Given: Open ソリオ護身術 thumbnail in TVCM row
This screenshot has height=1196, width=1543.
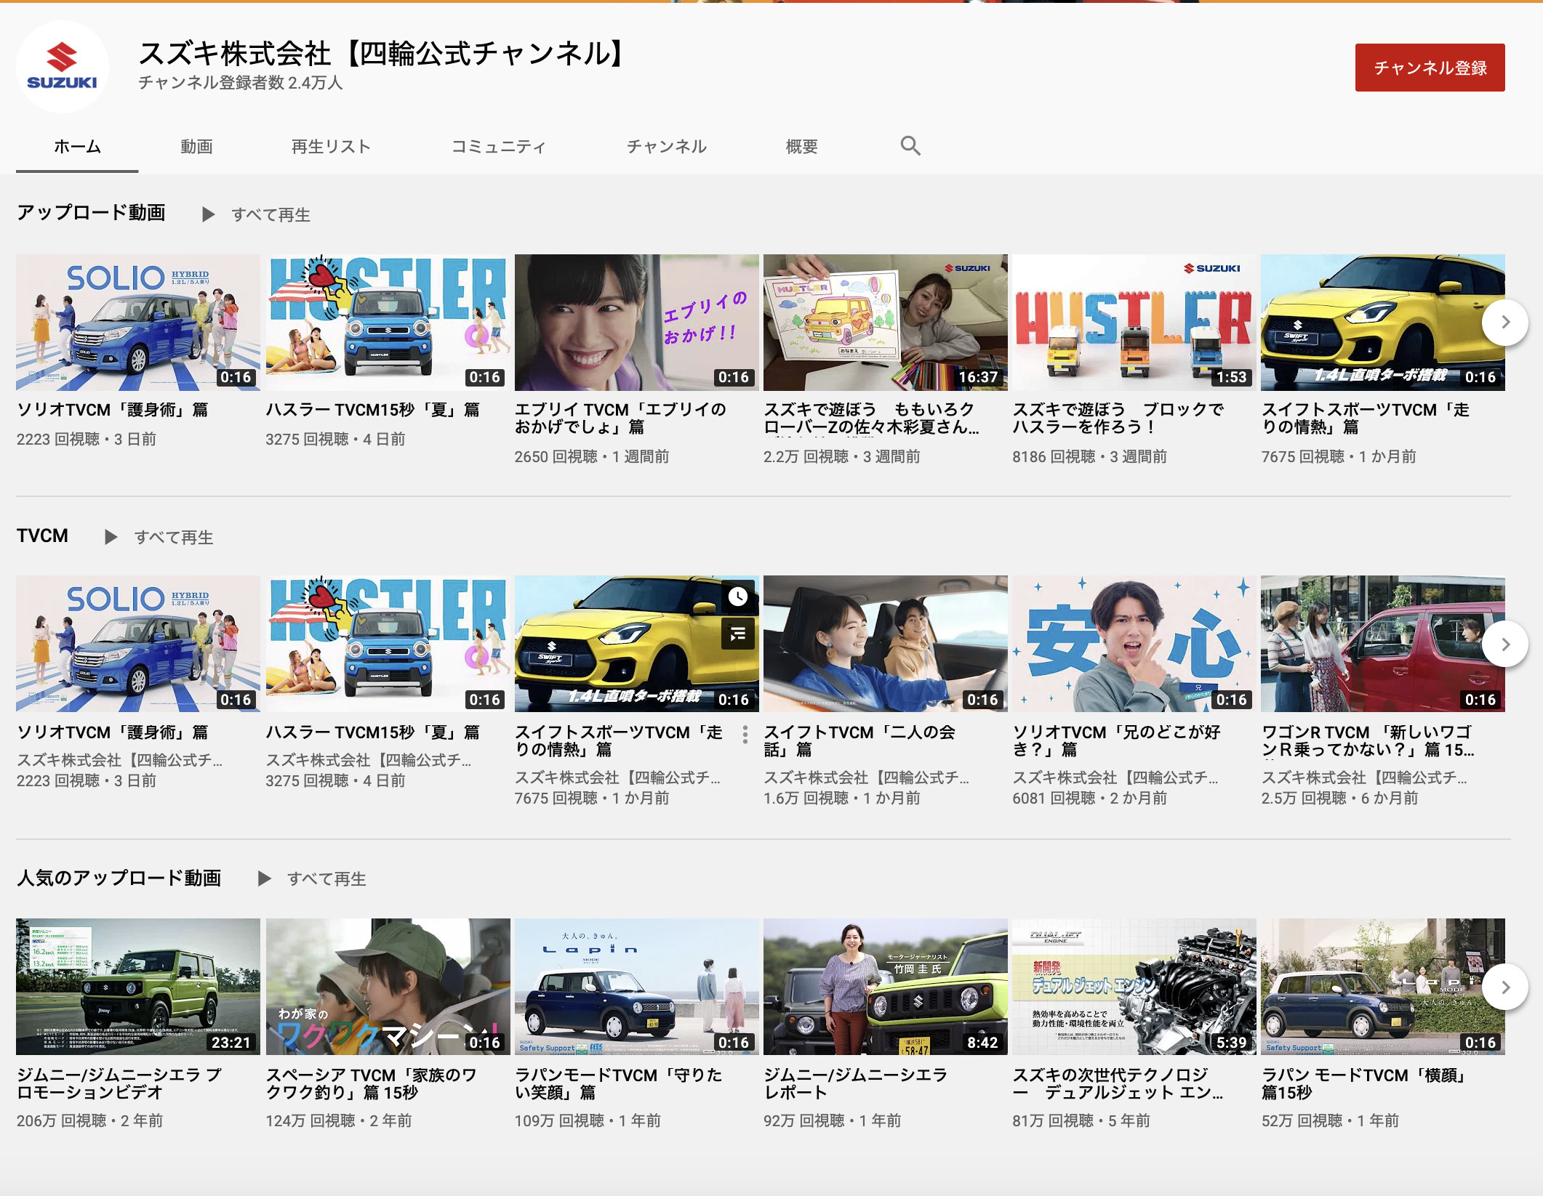Looking at the screenshot, I should tap(138, 644).
